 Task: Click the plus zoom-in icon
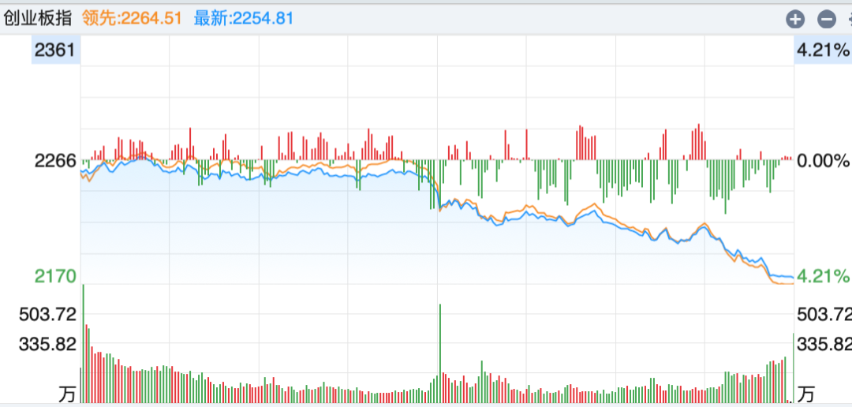coord(795,20)
